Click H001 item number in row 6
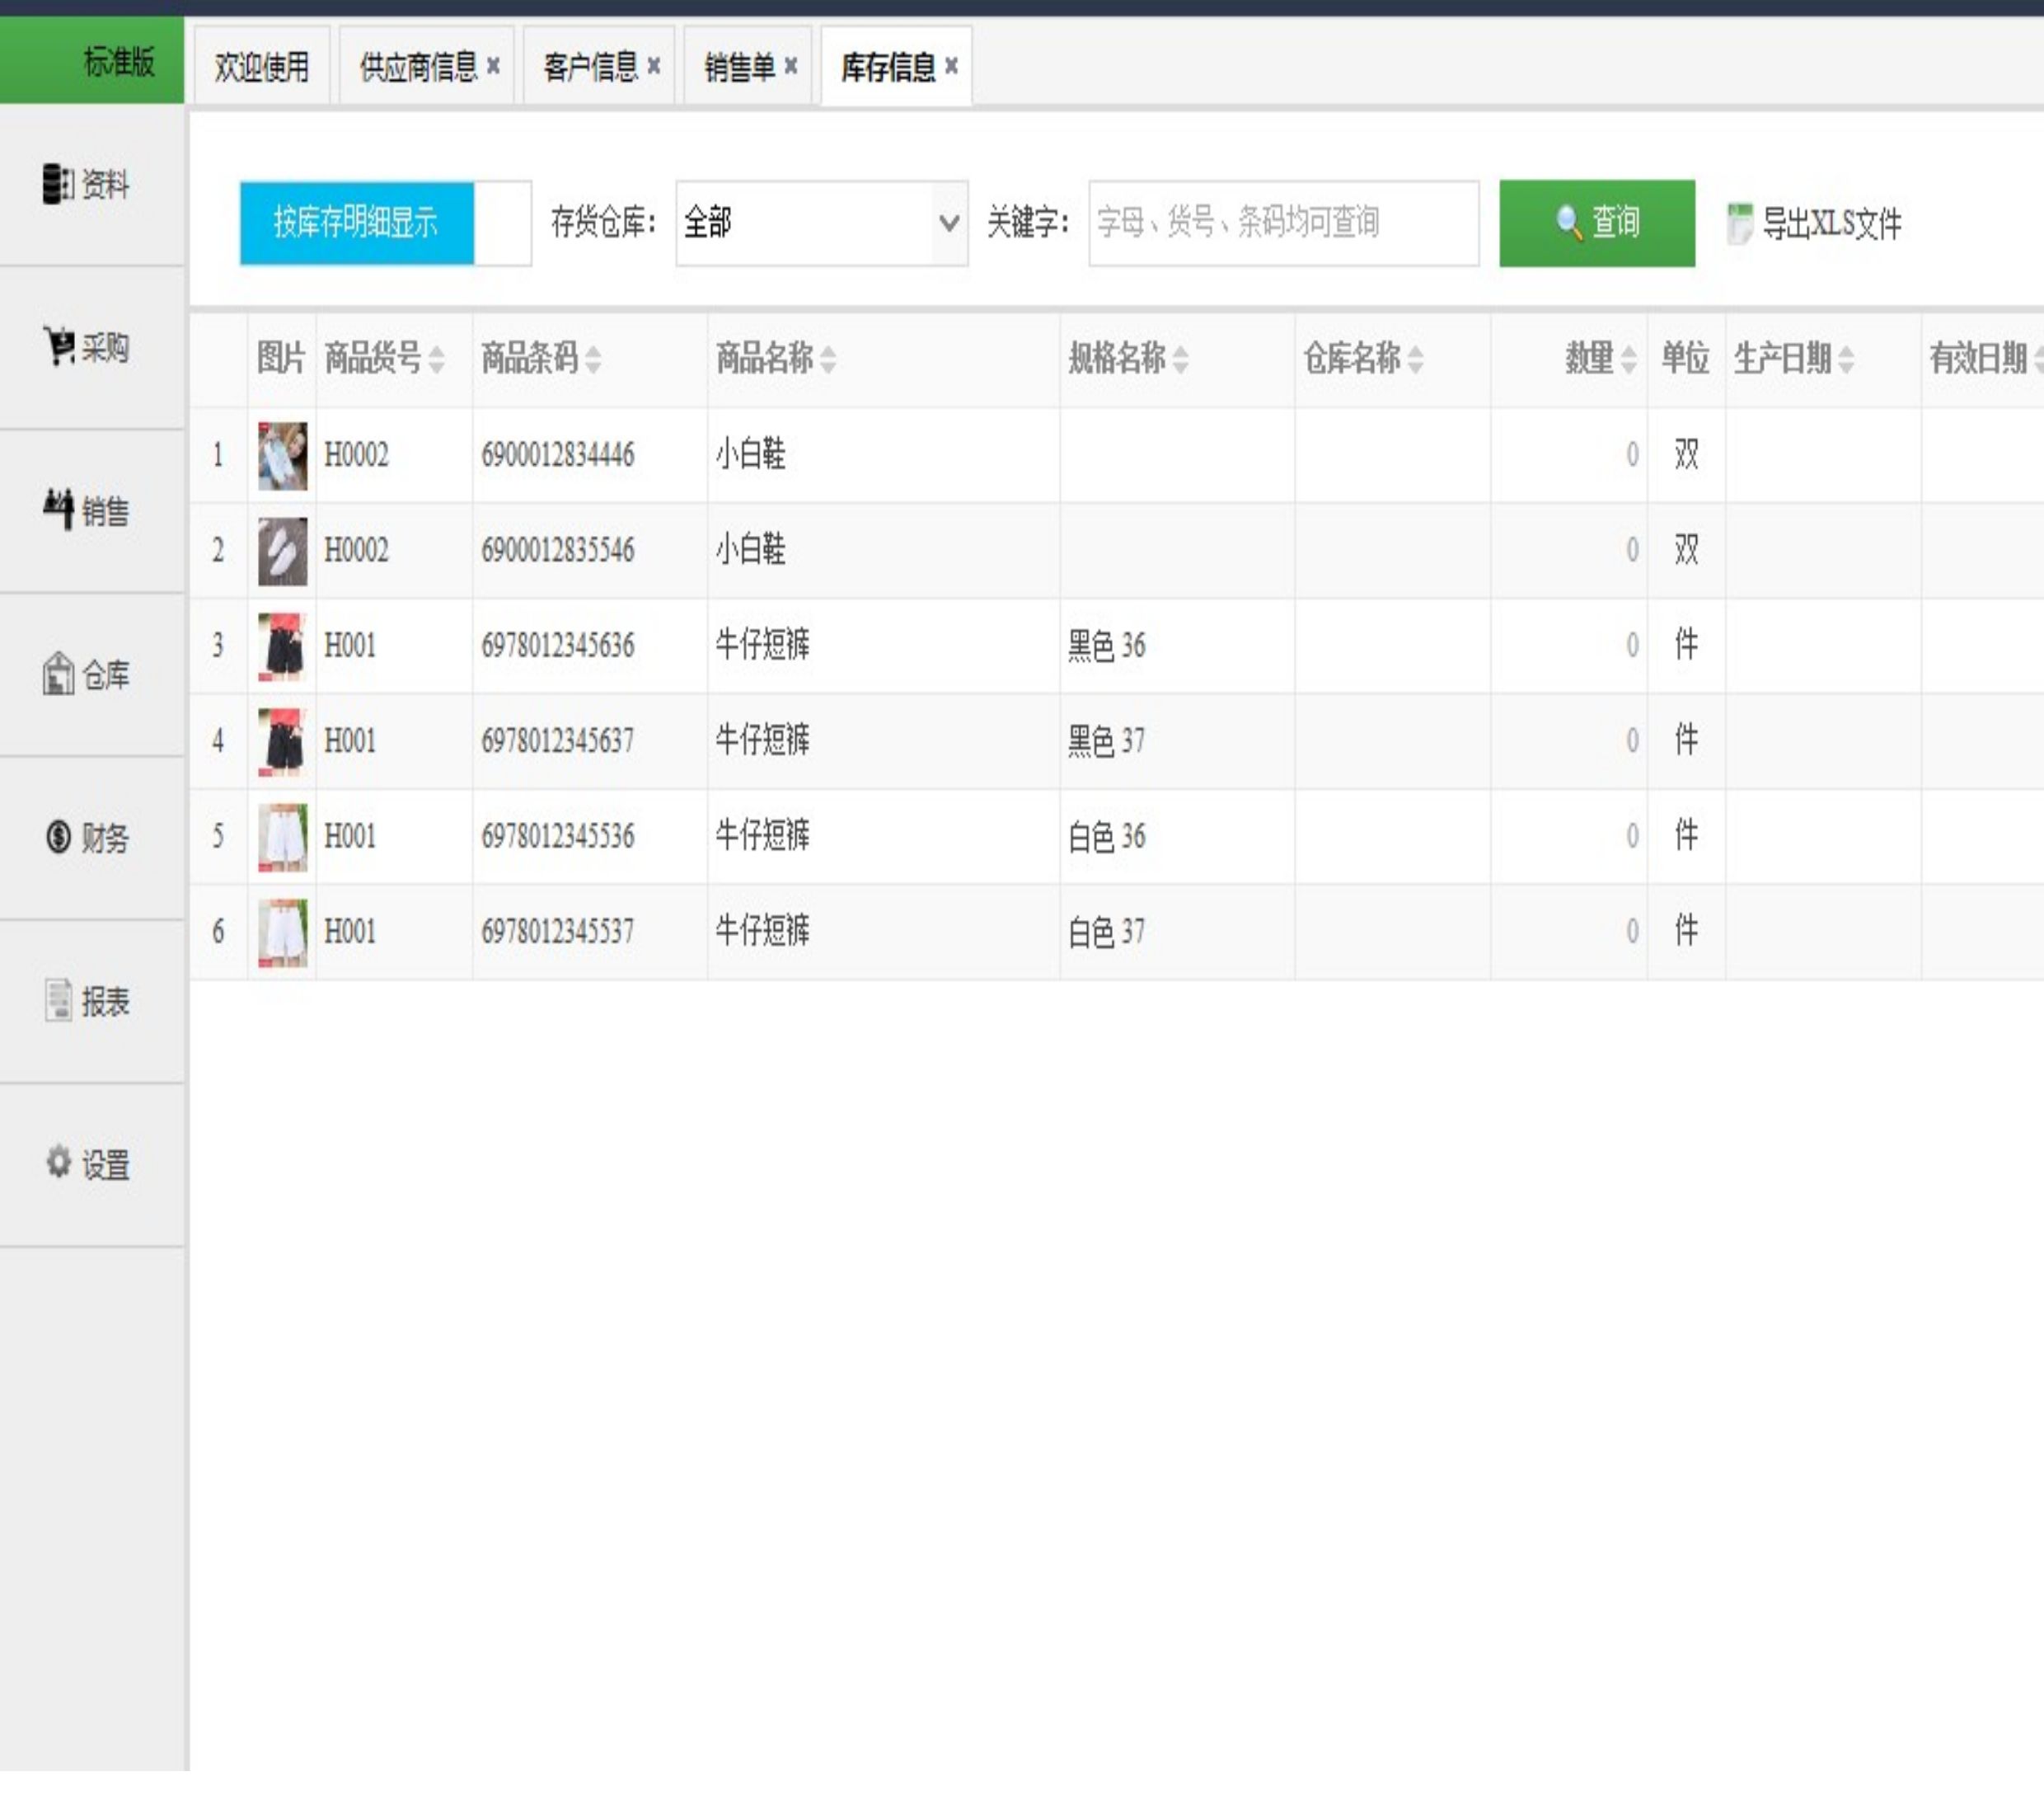The width and height of the screenshot is (2044, 1814). 350,933
